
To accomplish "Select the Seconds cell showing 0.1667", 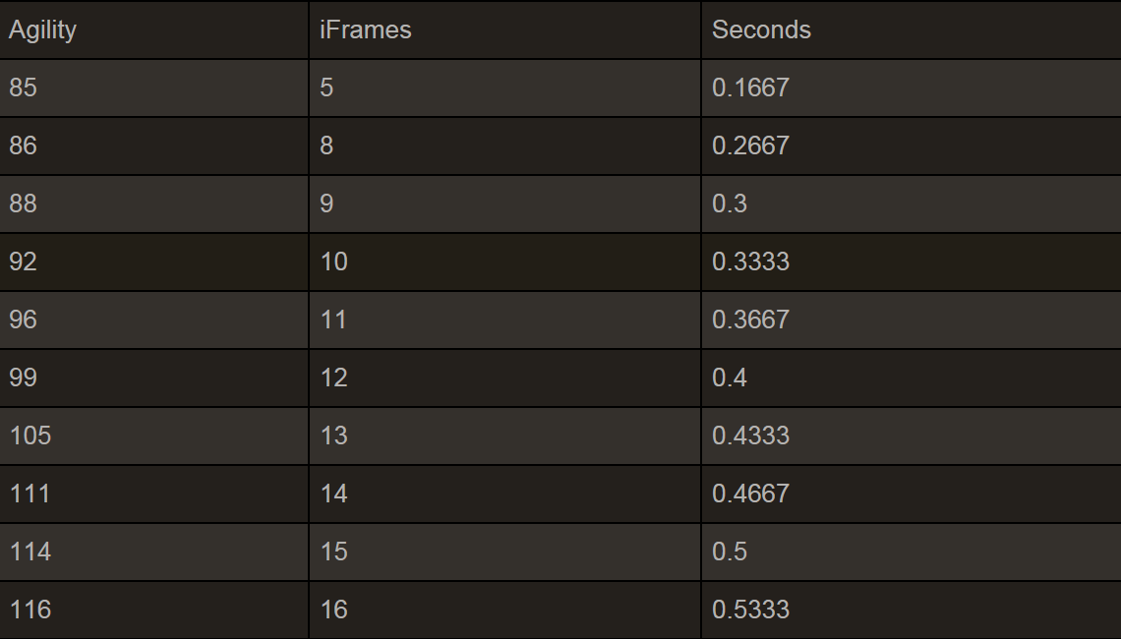I will 750,88.
